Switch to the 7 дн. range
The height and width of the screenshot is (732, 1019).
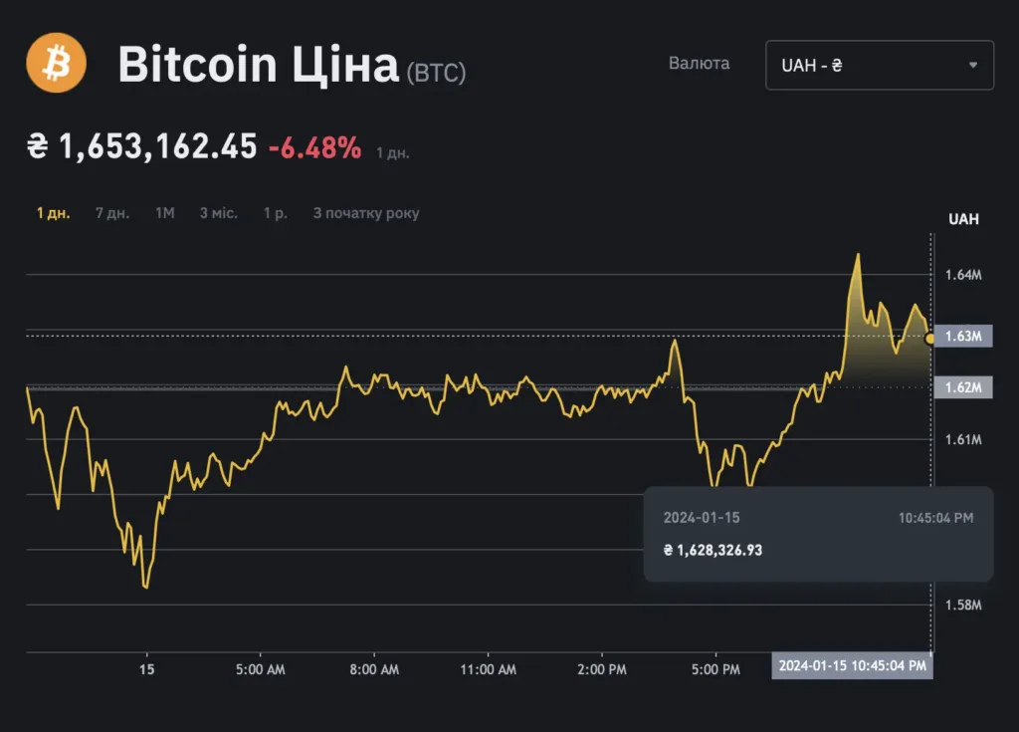(x=112, y=213)
